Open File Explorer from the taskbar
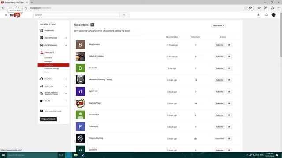This screenshot has width=282, height=158. point(76,155)
